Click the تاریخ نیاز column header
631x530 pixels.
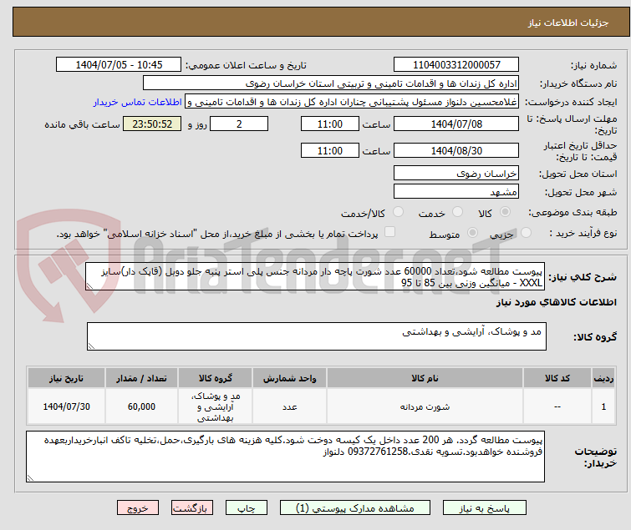[66, 378]
